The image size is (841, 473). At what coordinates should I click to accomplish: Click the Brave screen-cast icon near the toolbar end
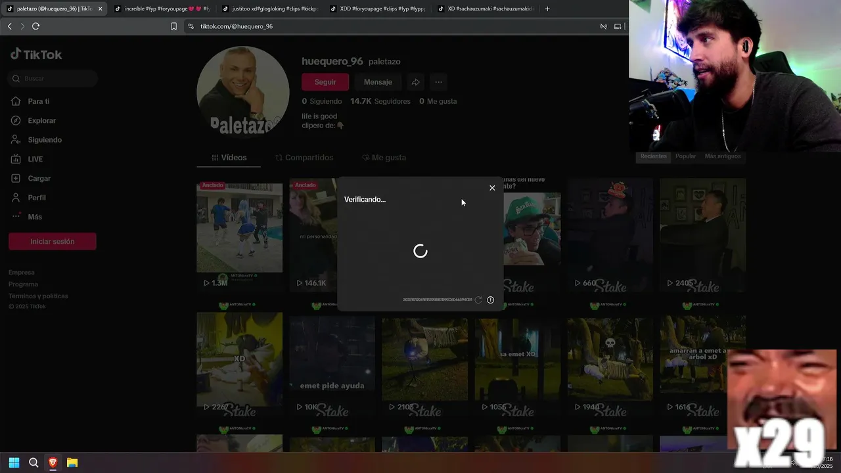coord(618,26)
